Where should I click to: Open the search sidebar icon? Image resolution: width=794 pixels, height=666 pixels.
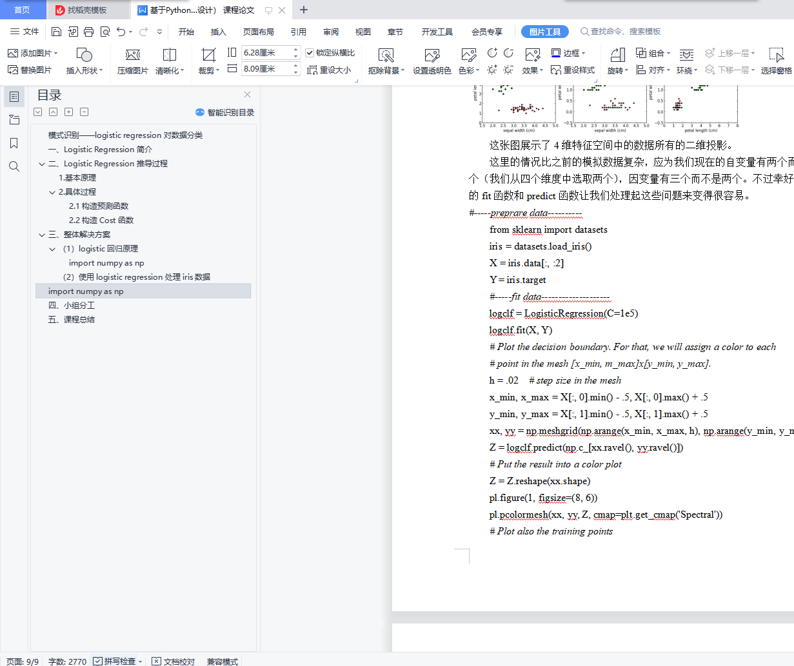(x=14, y=166)
